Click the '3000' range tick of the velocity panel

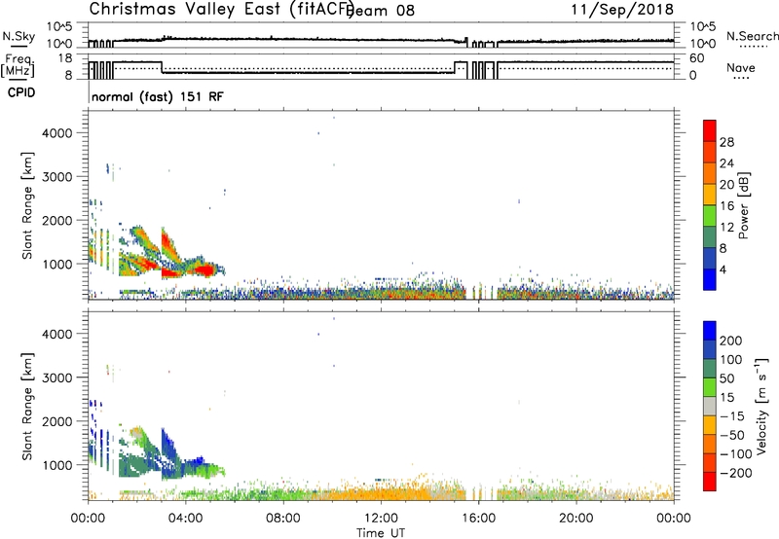tap(56, 377)
